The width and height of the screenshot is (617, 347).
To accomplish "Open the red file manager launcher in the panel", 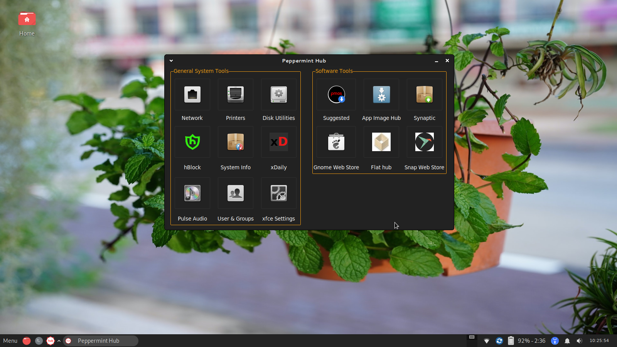I will [27, 341].
